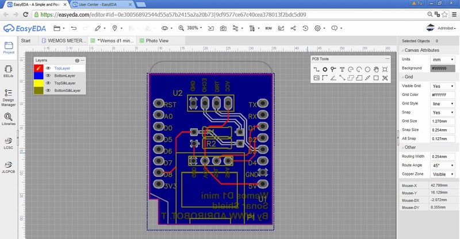Select the TopSilkLayer row name

[x=65, y=83]
